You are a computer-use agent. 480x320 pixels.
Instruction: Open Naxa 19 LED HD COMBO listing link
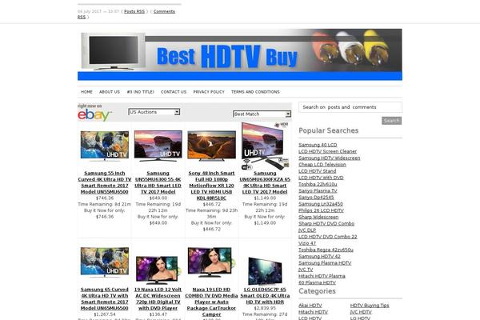point(211,302)
